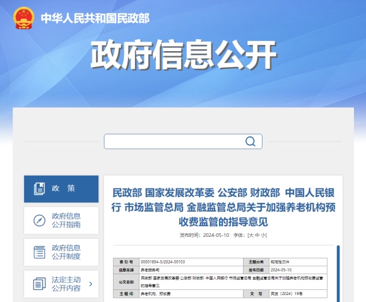Click the policy document icon
This screenshot has height=302, width=366.
[39, 189]
